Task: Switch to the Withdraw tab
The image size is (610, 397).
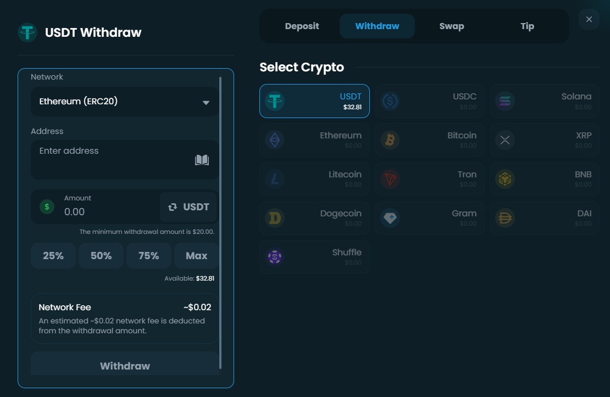Action: 377,26
